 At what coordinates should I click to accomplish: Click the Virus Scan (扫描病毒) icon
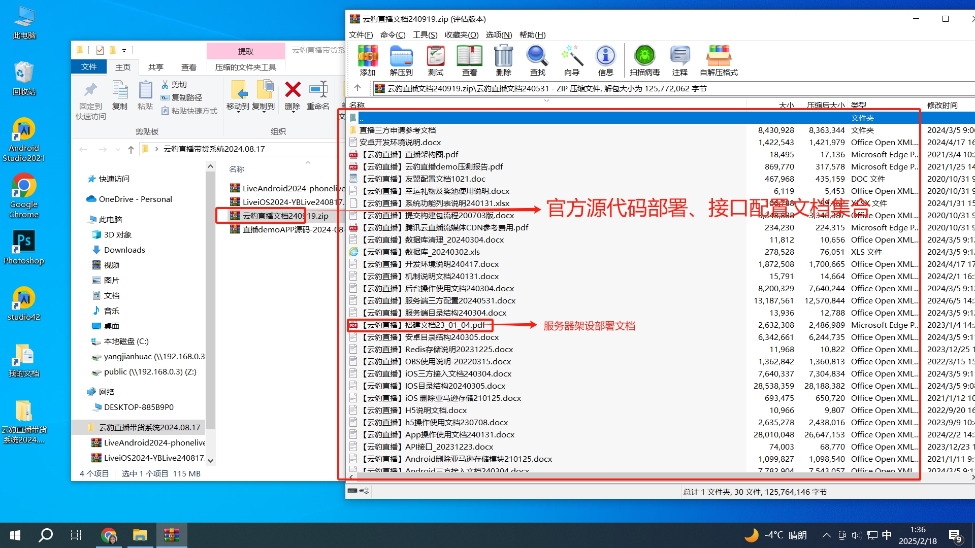(x=644, y=60)
